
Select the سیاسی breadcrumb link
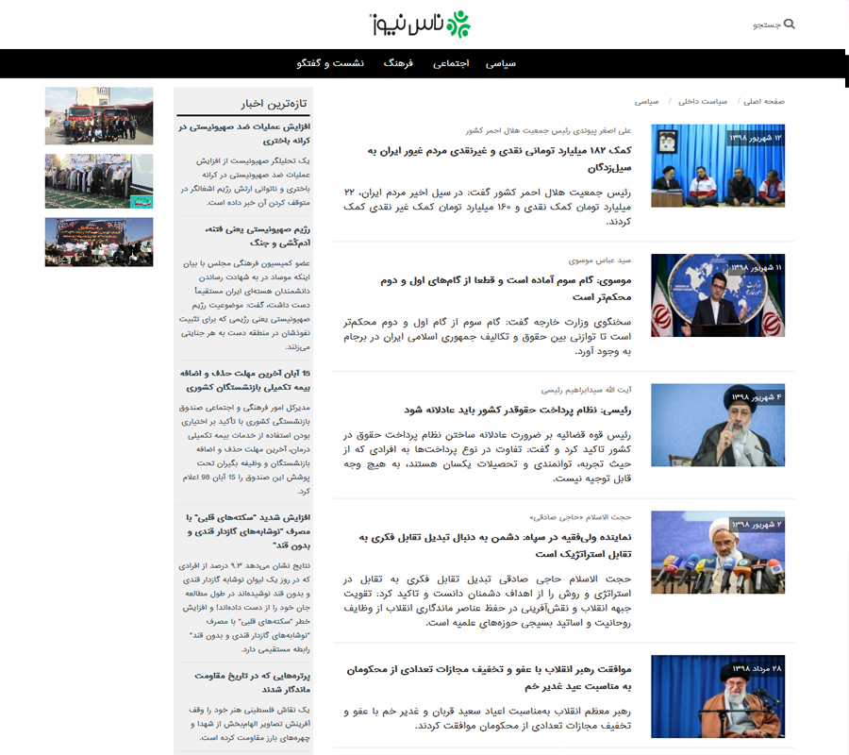coord(646,101)
